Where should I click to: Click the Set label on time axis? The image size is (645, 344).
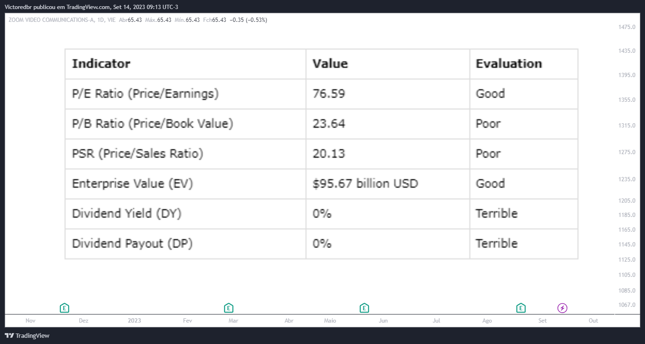[543, 321]
